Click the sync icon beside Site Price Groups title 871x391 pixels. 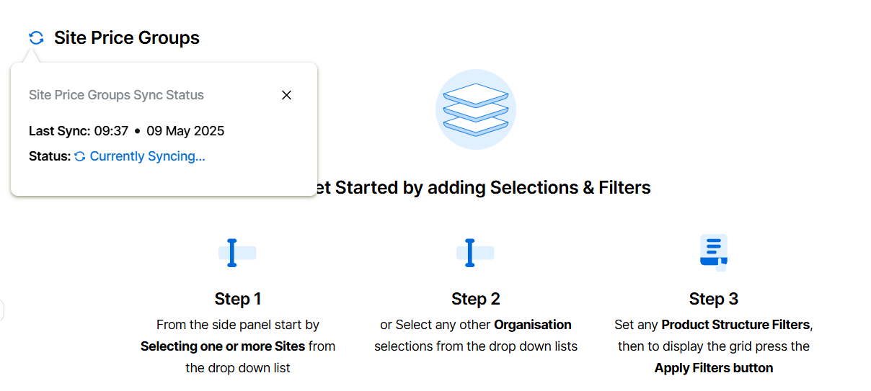pyautogui.click(x=36, y=38)
